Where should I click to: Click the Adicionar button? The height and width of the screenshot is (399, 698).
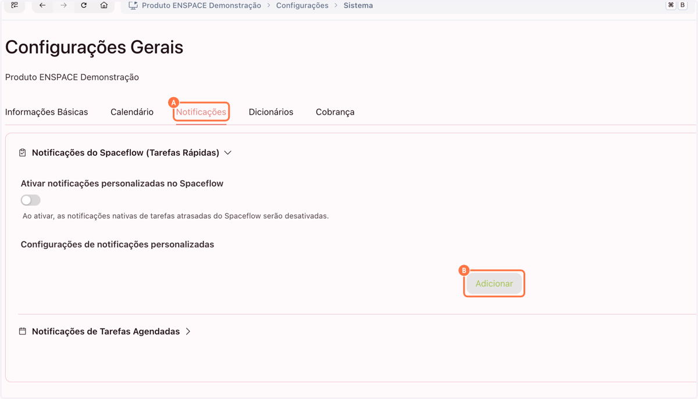[x=494, y=283]
